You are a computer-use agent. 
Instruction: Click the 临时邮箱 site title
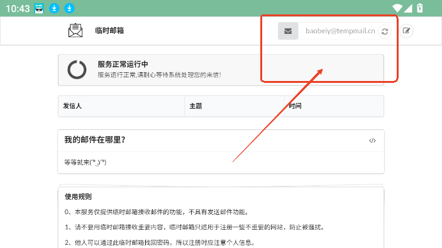(x=109, y=30)
